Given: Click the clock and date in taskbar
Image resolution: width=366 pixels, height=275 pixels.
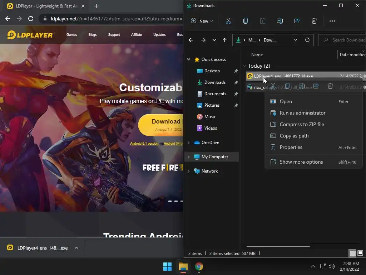Looking at the screenshot, I should [350, 266].
